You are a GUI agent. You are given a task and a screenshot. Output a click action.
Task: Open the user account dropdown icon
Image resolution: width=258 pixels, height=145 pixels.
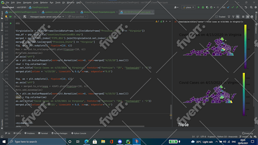(x=176, y=8)
